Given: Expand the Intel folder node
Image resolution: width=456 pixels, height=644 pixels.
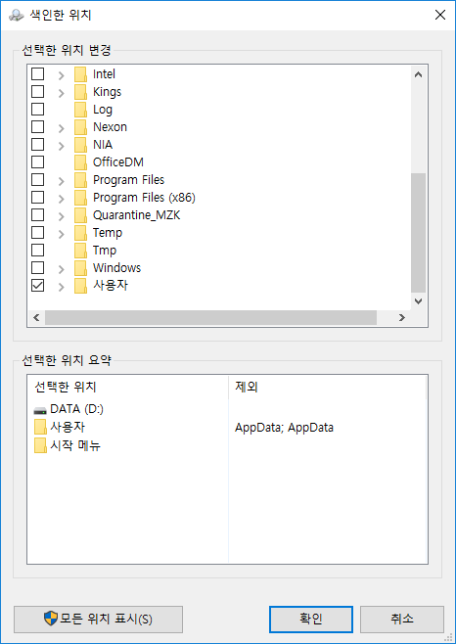Looking at the screenshot, I should click(x=62, y=75).
